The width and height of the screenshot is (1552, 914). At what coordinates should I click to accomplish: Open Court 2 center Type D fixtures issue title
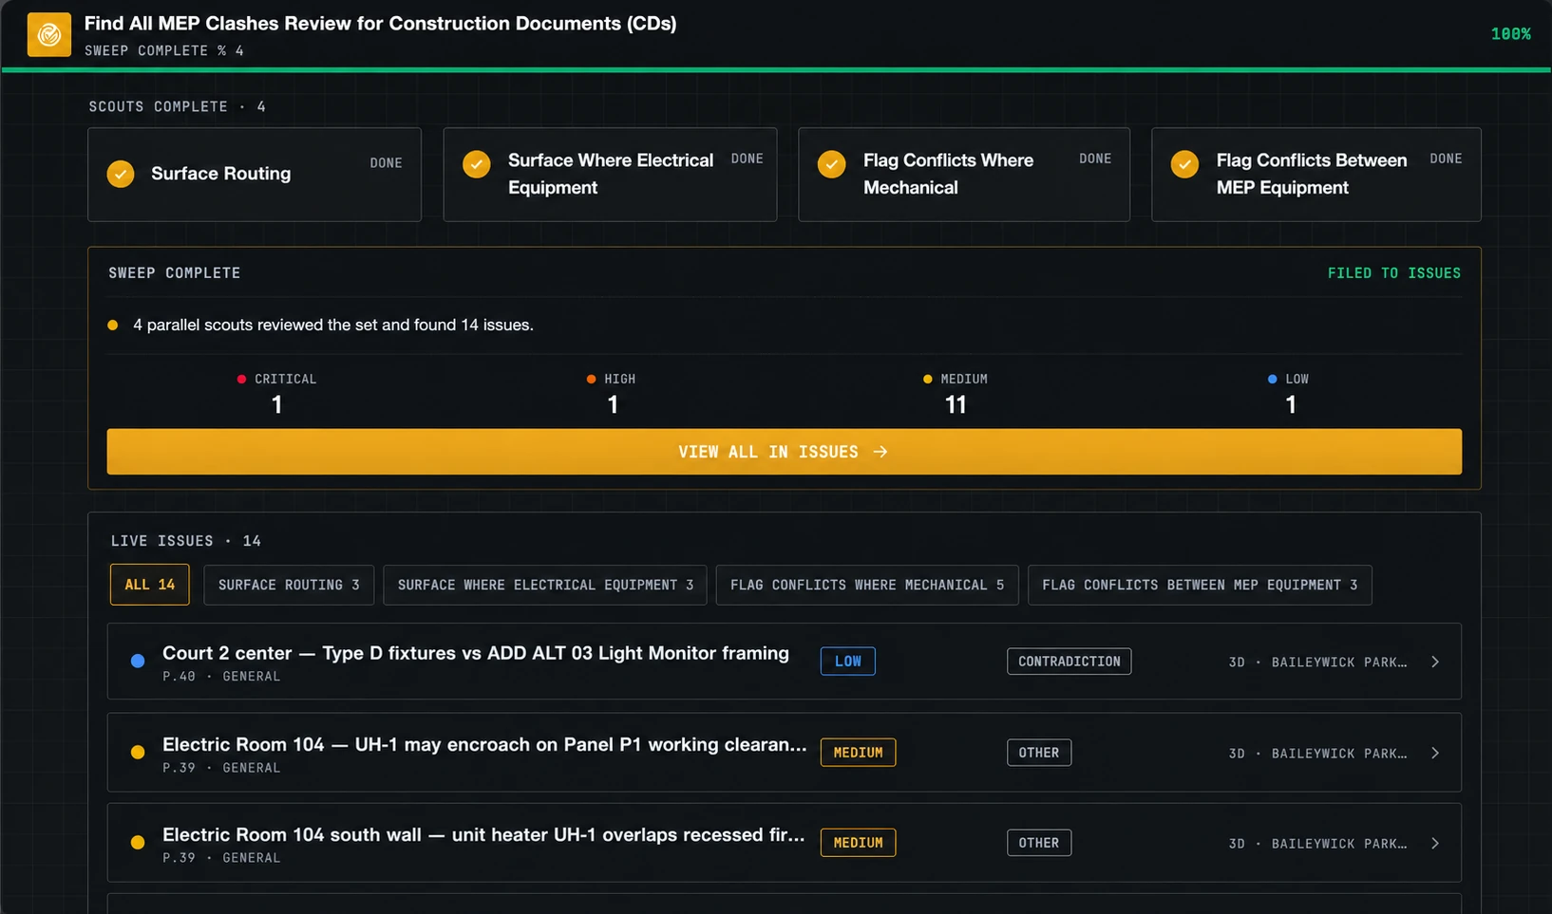click(x=476, y=653)
